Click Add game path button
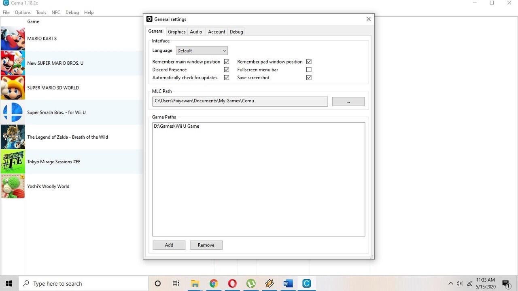The width and height of the screenshot is (518, 291). tap(169, 245)
